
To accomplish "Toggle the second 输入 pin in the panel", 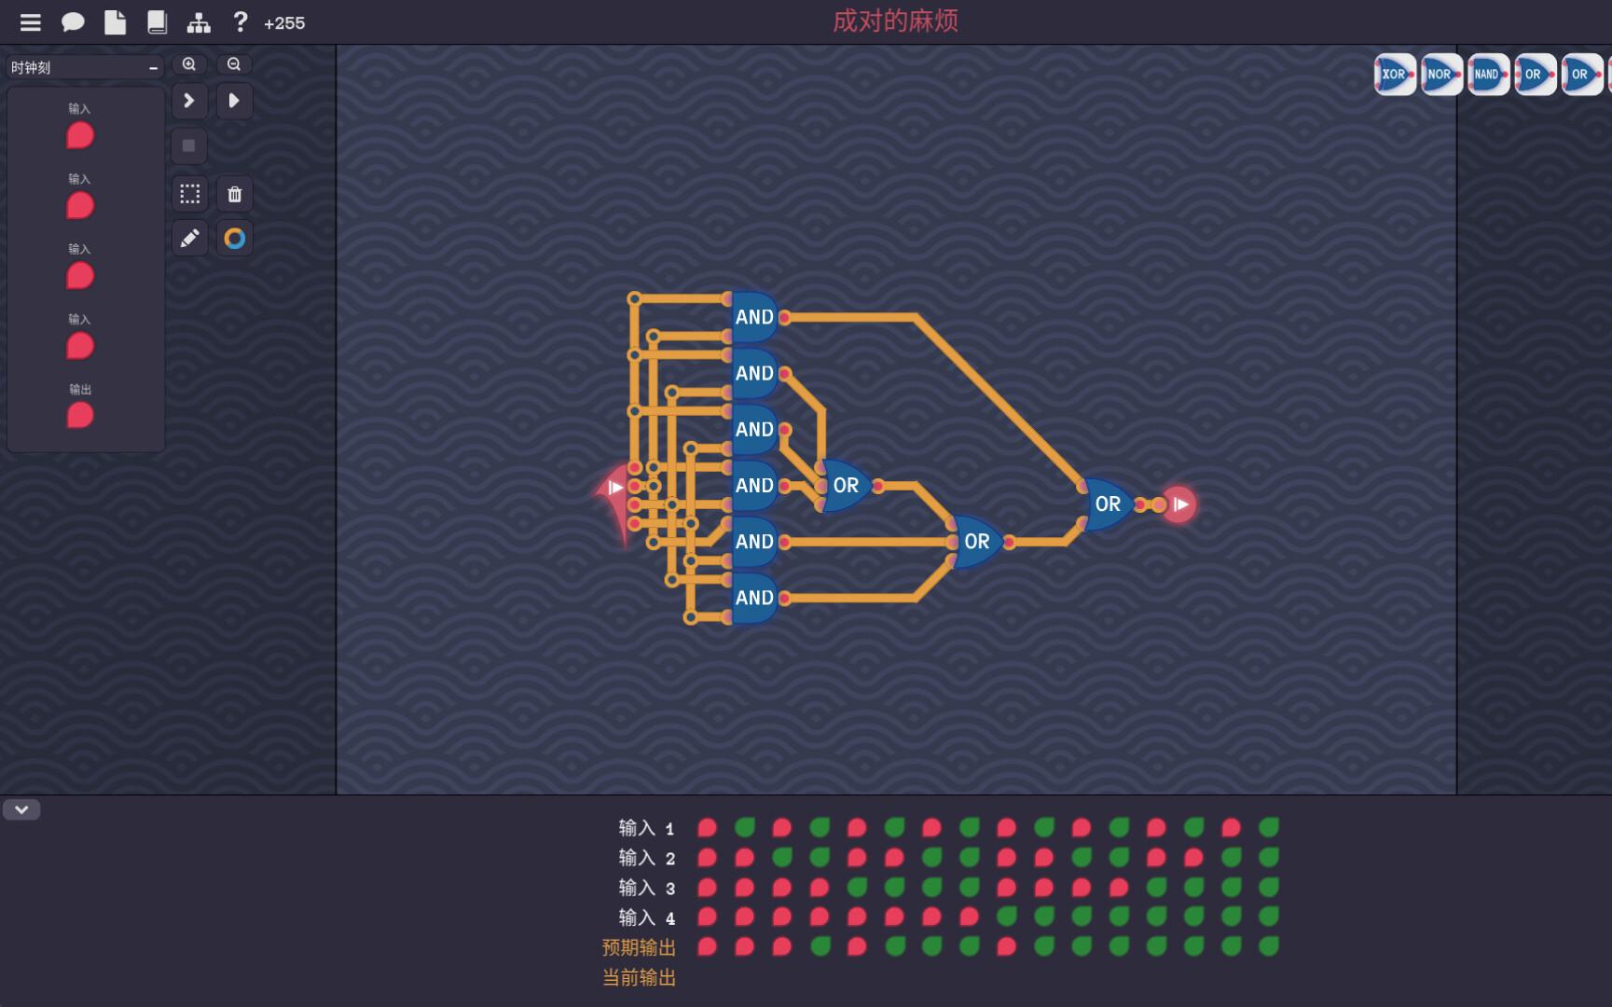I will [80, 205].
